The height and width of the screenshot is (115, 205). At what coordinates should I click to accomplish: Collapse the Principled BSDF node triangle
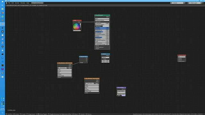[95, 15]
